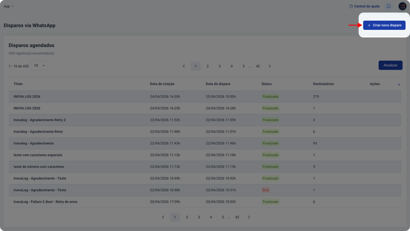
Task: Open the user profile avatar
Action: 402,6
